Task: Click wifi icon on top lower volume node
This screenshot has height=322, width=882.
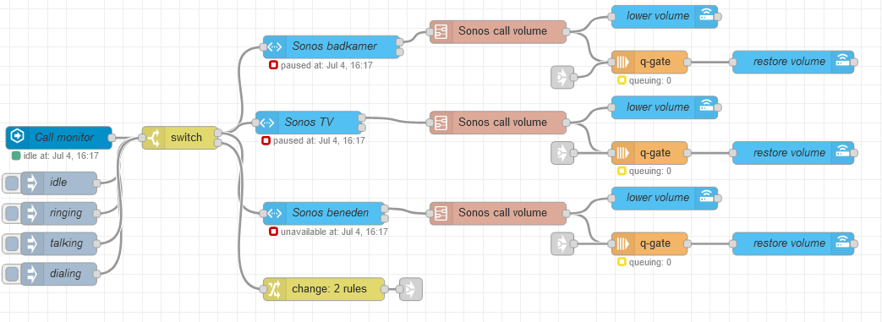Action: pyautogui.click(x=705, y=16)
